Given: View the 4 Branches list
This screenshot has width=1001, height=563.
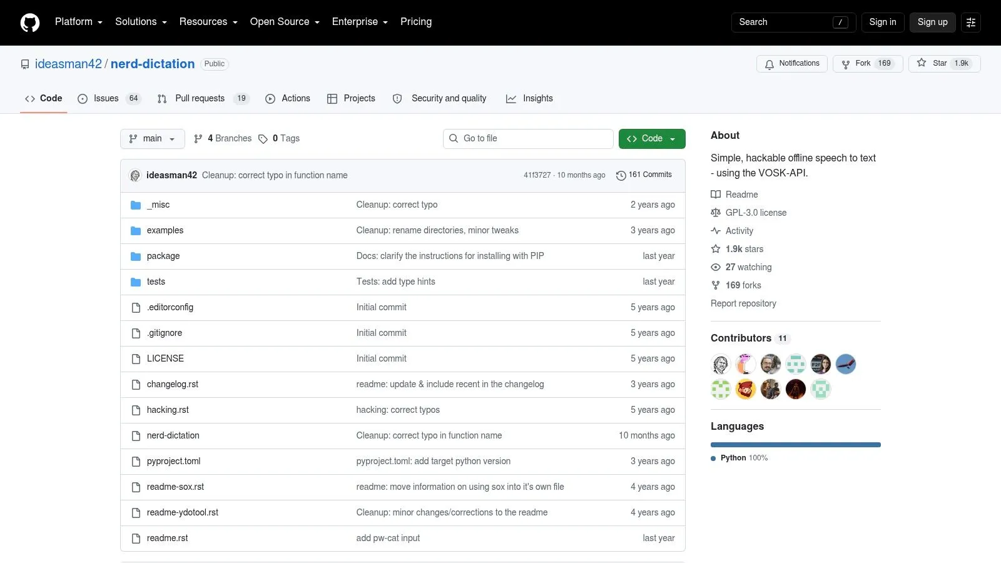Looking at the screenshot, I should [223, 139].
